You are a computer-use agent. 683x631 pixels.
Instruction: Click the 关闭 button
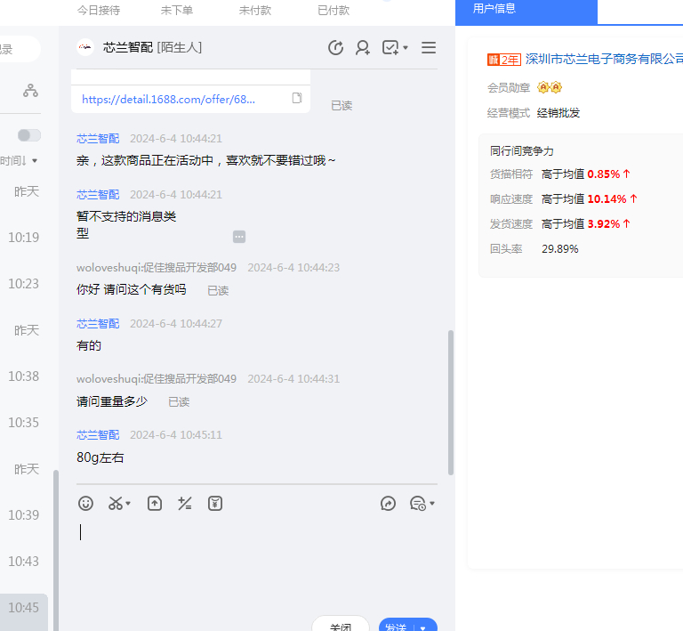pos(341,626)
